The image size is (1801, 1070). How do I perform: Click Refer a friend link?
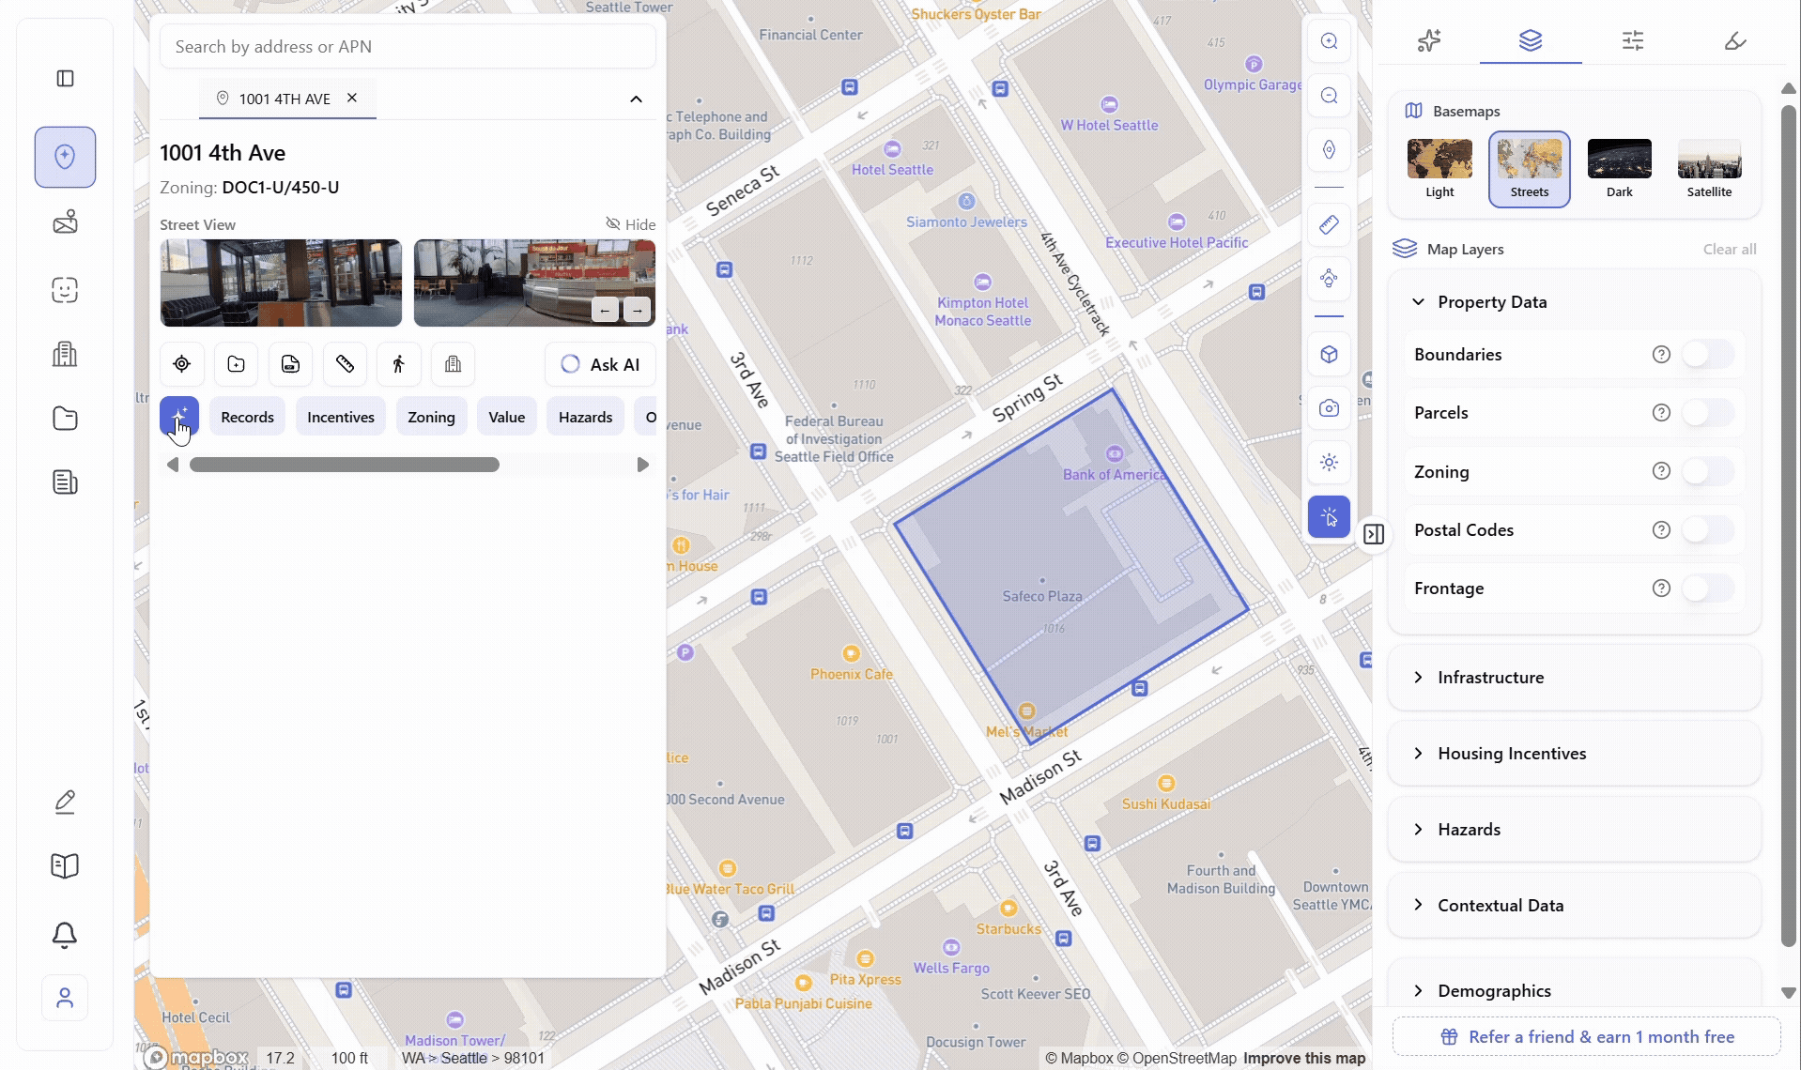[x=1587, y=1036]
